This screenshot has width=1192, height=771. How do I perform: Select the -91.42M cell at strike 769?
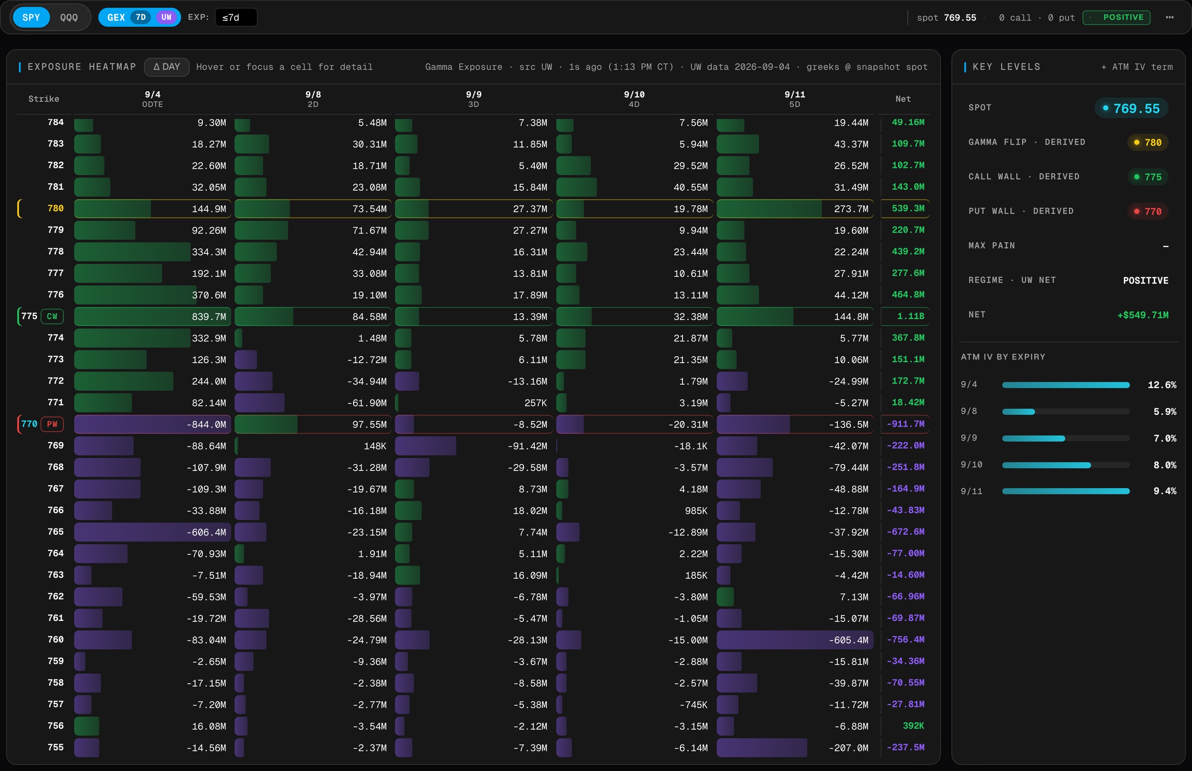tap(473, 446)
